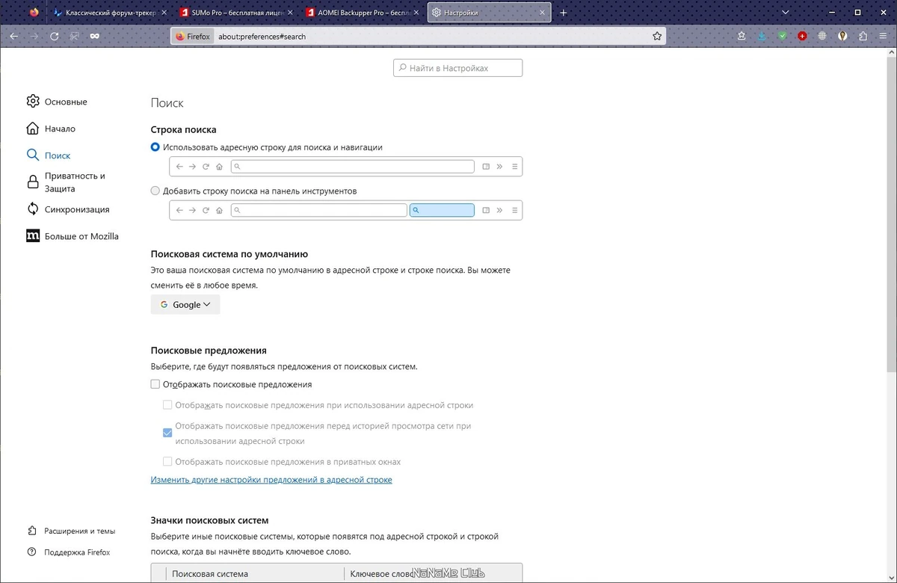Click the Найти в Настройках search field
Screen dimensions: 897x583
(458, 68)
